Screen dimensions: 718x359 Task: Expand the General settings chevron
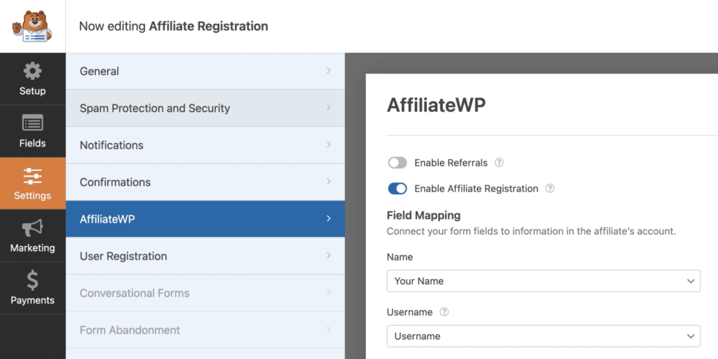point(328,71)
